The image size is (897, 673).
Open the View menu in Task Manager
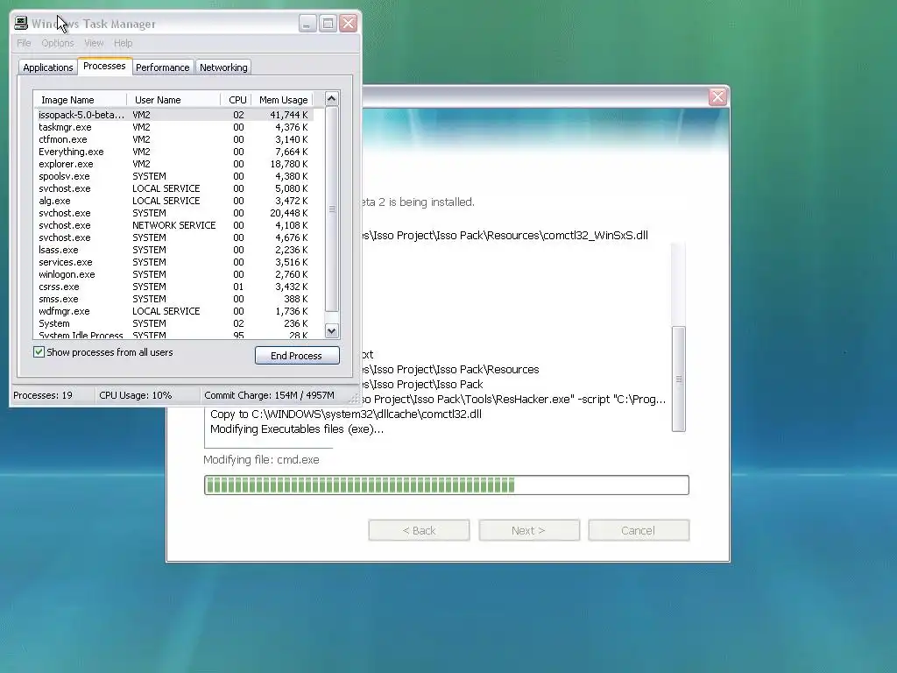click(94, 43)
